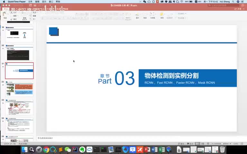Open the Notification Center icon in menu bar
Screen dimensions: 247x154
[x=242, y=2]
